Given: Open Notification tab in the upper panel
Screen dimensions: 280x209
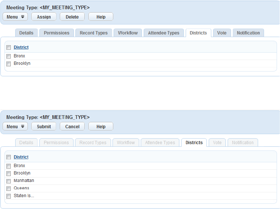Looking at the screenshot, I should pyautogui.click(x=248, y=33).
